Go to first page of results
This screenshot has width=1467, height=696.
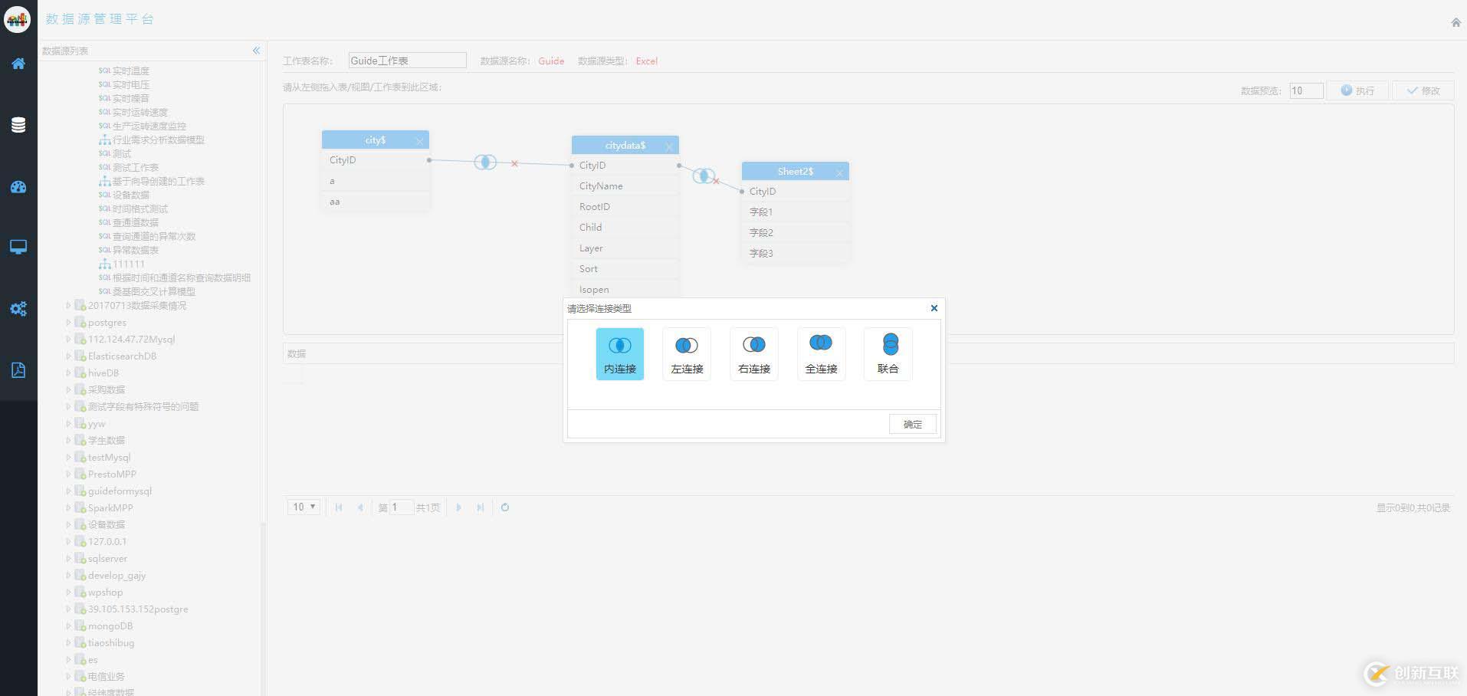[339, 507]
